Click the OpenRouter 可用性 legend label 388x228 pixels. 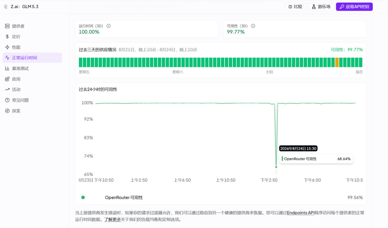124,198
